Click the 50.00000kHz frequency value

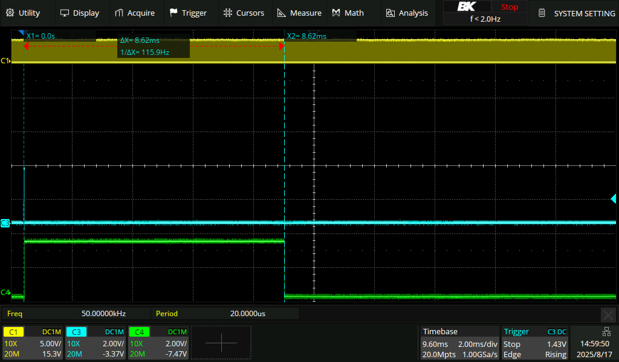pos(103,314)
